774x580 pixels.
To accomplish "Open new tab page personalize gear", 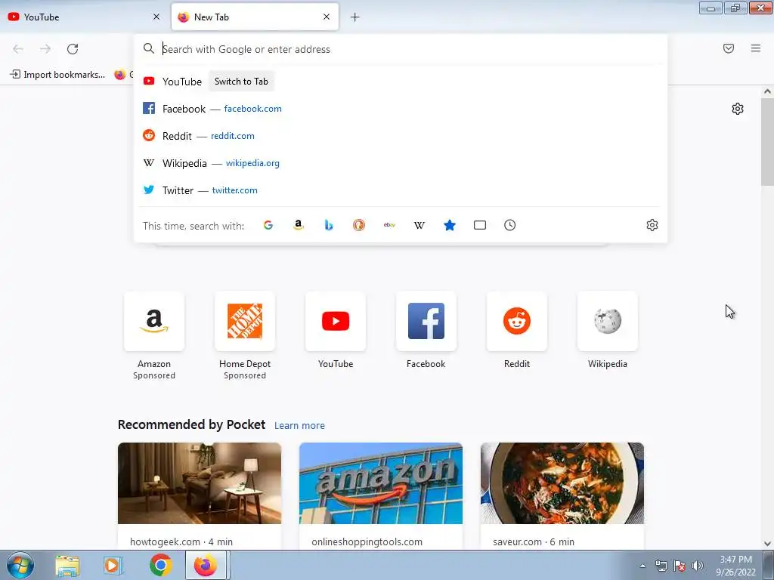I will [738, 109].
